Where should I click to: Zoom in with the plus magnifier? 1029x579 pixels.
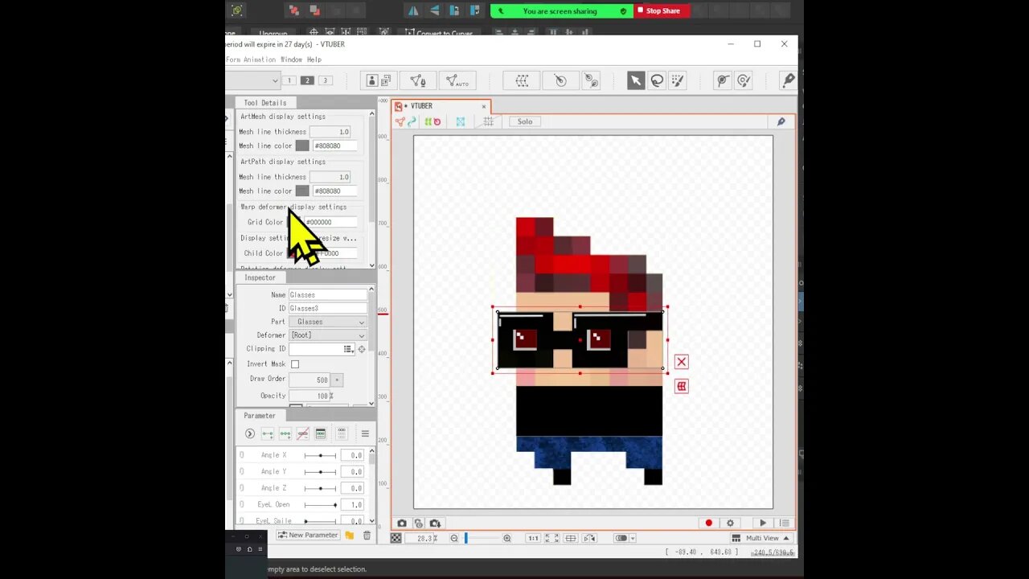pos(507,538)
